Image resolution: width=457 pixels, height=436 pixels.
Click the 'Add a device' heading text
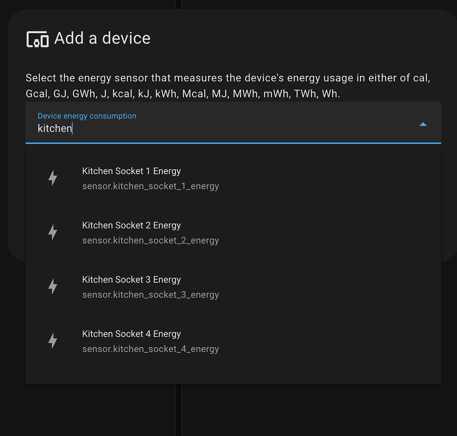102,38
